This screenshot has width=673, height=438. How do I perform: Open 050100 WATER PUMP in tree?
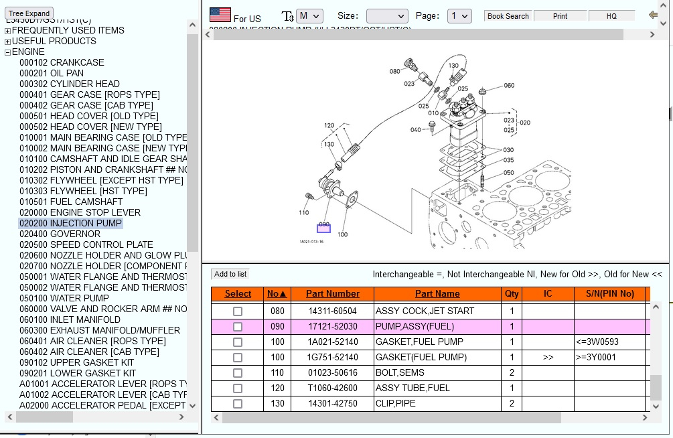tap(64, 299)
